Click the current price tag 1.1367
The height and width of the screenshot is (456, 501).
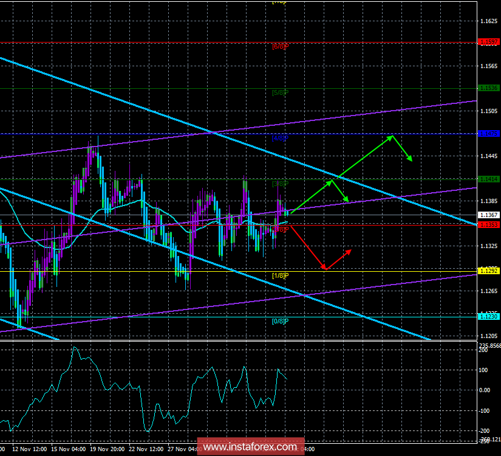tap(488, 215)
